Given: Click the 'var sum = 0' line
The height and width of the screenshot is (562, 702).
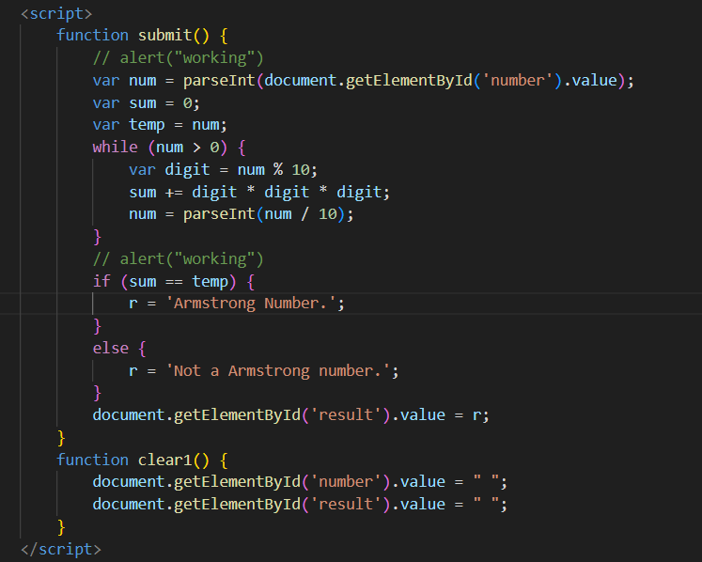Looking at the screenshot, I should (146, 102).
